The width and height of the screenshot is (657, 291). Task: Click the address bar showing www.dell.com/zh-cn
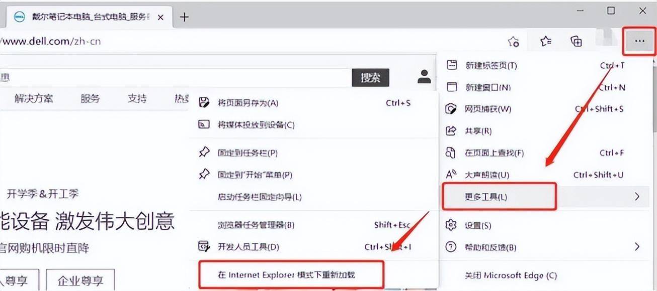pos(252,41)
